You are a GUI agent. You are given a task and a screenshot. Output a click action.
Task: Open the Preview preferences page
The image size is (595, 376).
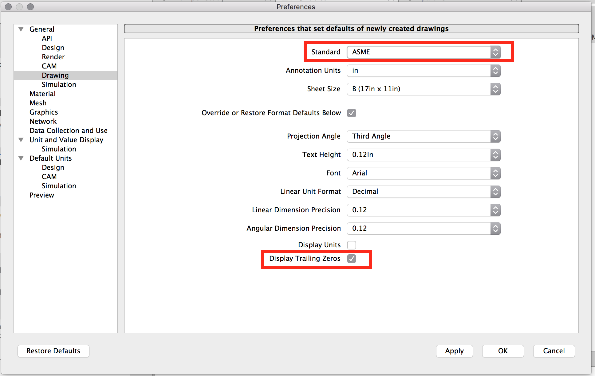(x=42, y=195)
